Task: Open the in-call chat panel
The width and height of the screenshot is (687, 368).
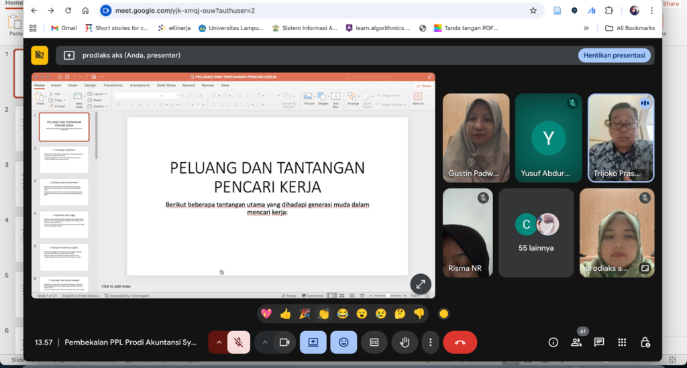Action: tap(599, 342)
